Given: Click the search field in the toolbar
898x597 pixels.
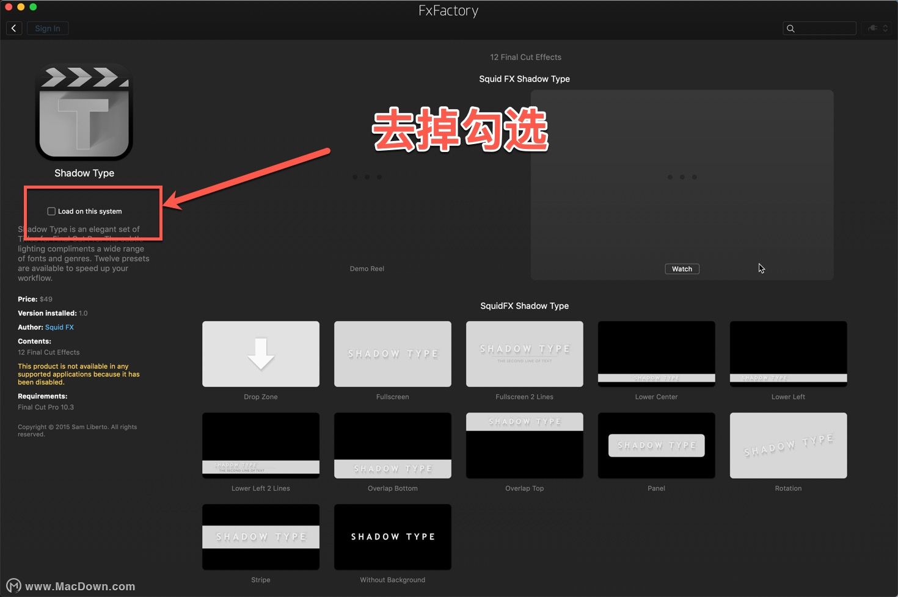Looking at the screenshot, I should 820,28.
